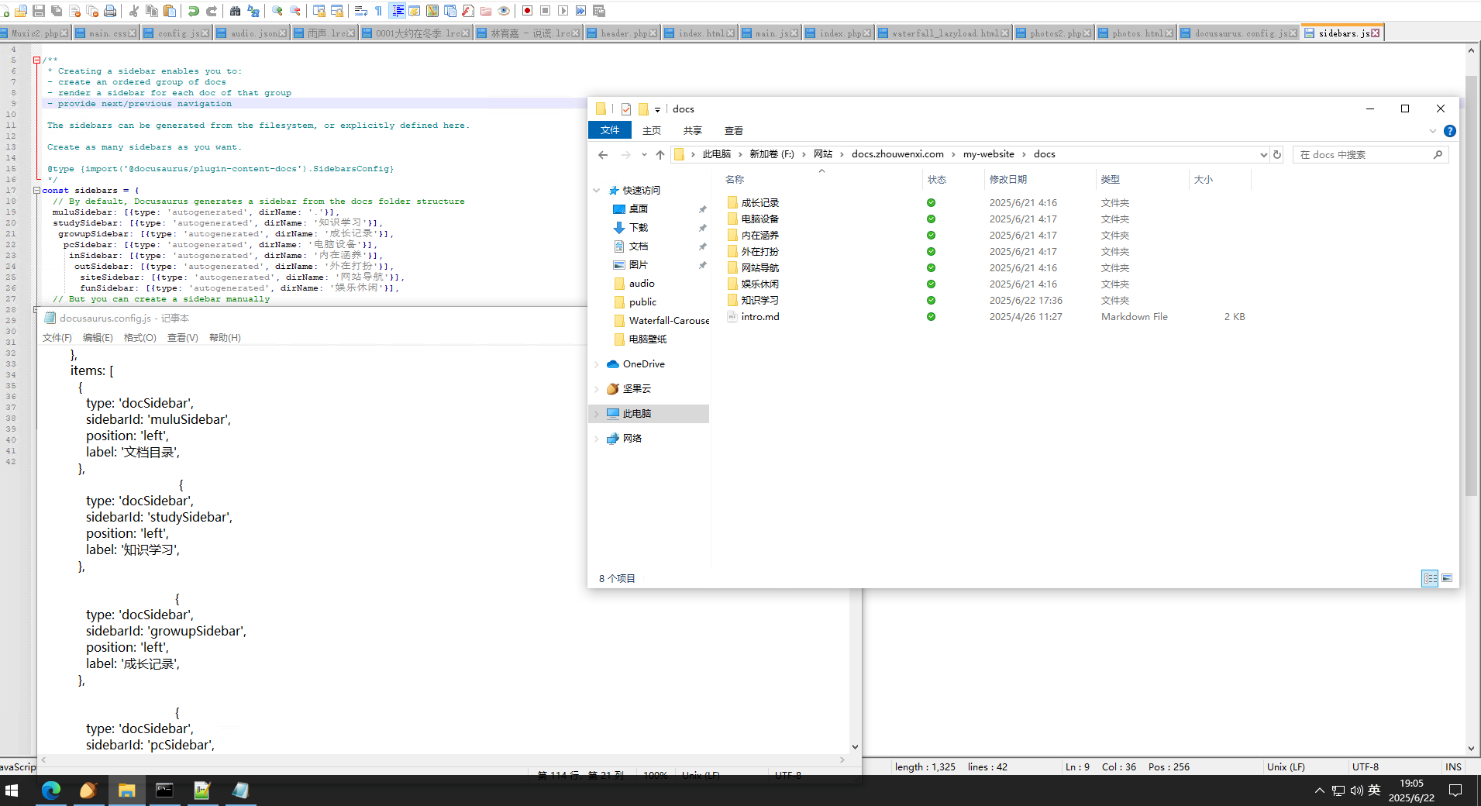Open File Explorer from the taskbar
Viewport: 1481px width, 806px height.
[x=126, y=790]
